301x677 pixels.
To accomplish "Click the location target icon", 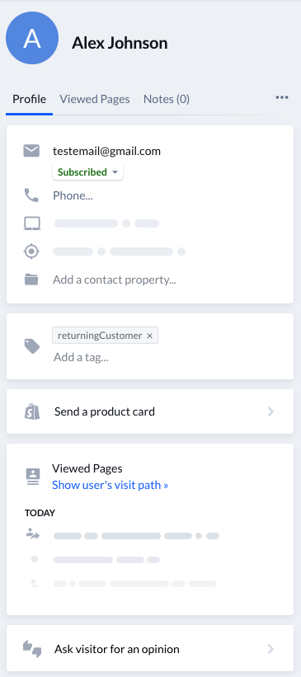I will (31, 252).
